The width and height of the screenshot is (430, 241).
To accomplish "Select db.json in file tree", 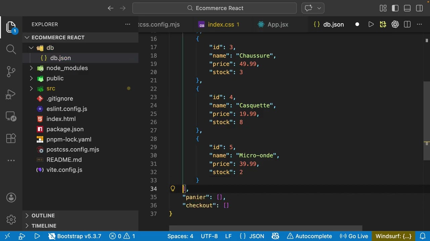I will [81, 58].
